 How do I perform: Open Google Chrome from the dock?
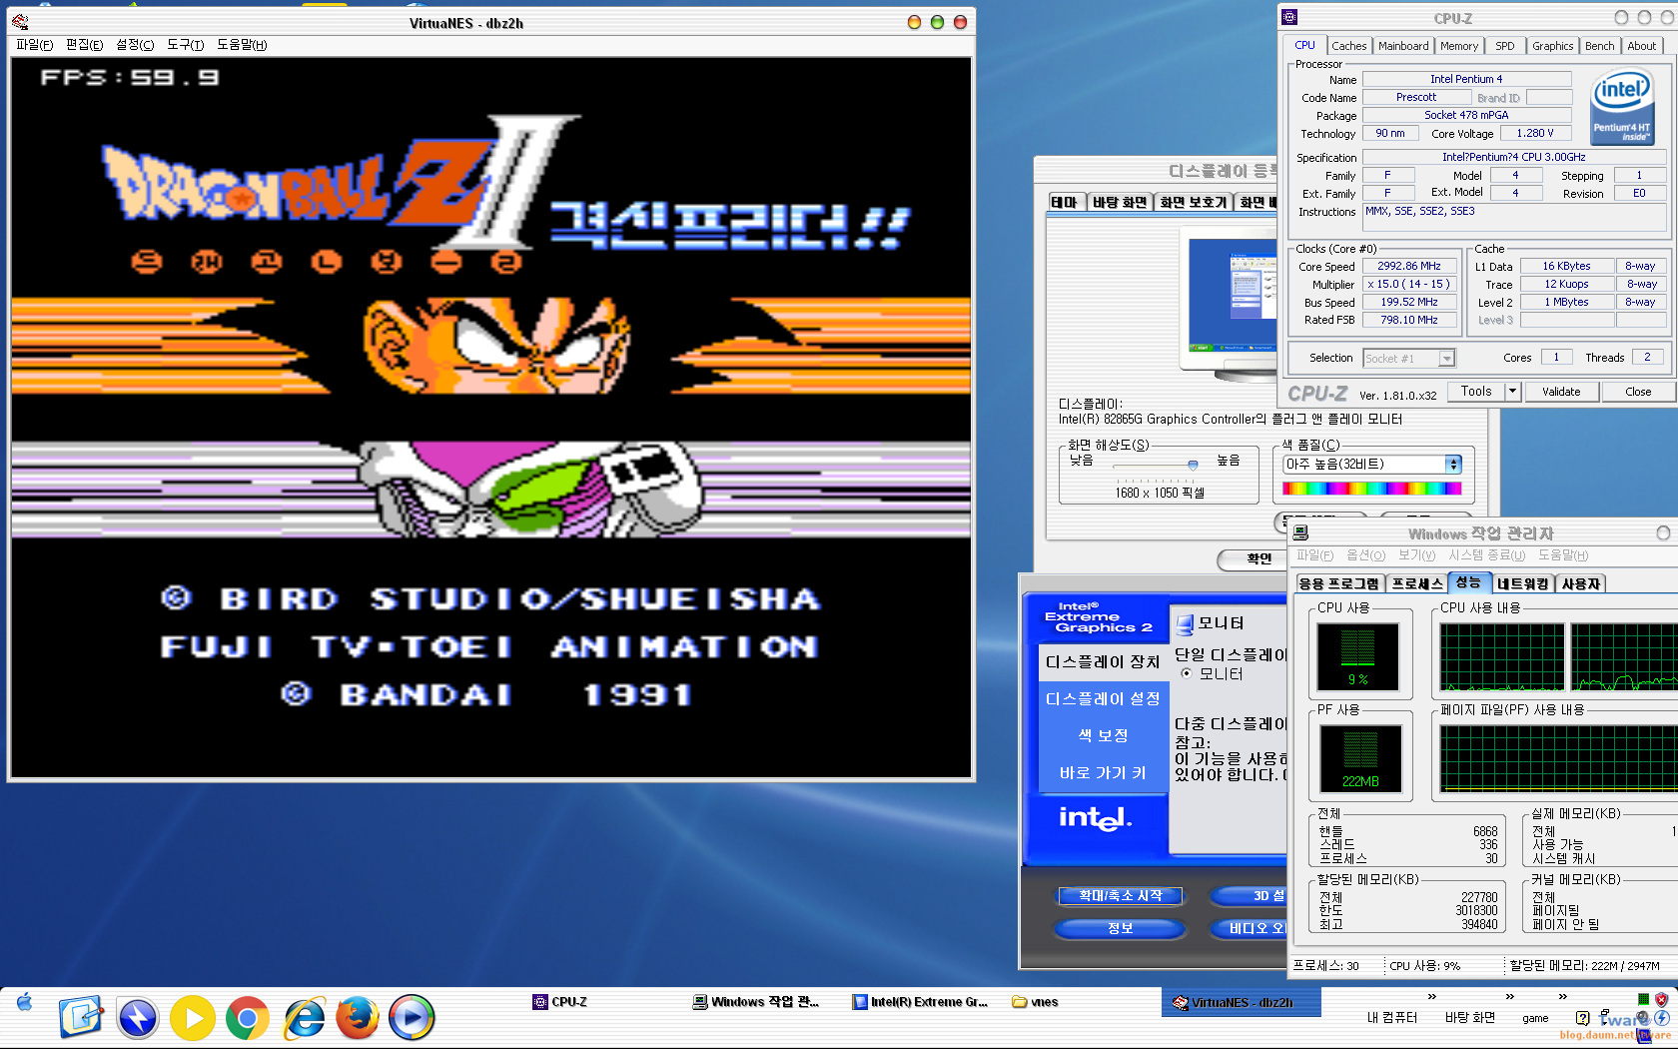click(x=248, y=1018)
